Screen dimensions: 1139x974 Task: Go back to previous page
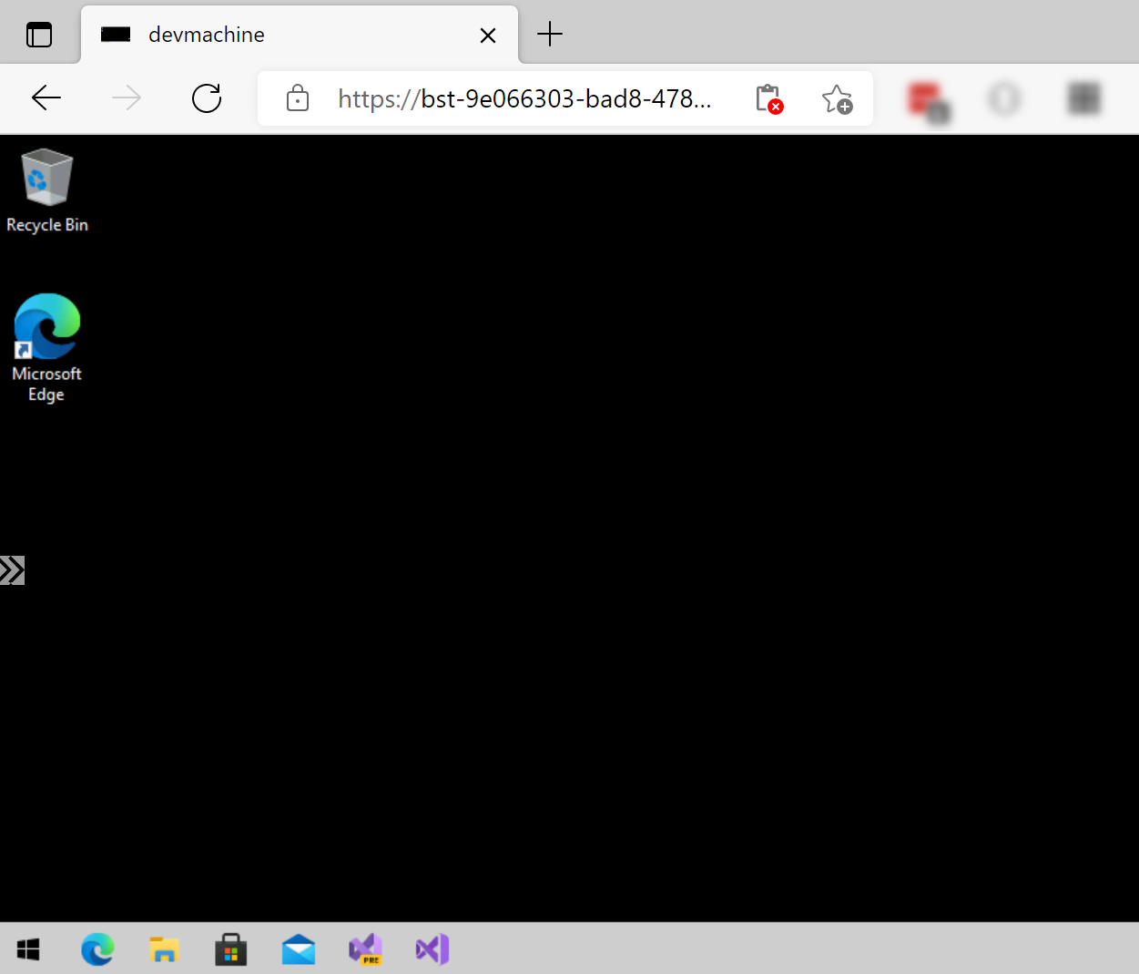coord(46,97)
